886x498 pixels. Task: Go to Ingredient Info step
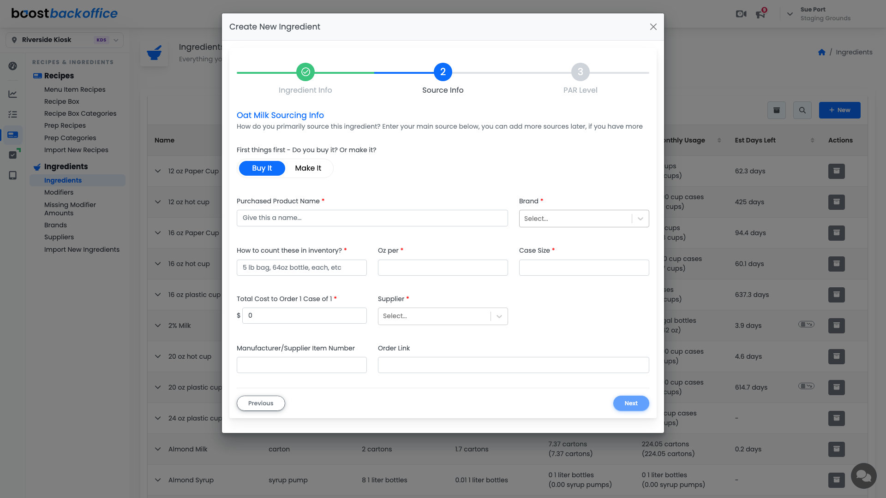coord(305,72)
